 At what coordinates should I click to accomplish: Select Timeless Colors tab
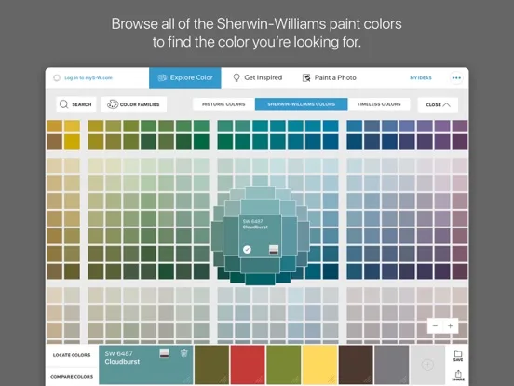[x=379, y=104]
